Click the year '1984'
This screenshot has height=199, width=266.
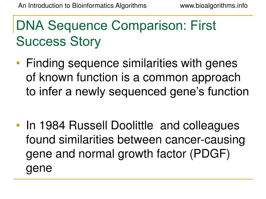coord(52,125)
